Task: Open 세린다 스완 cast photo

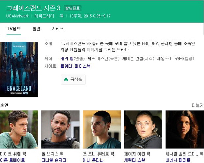Action: 143,129
